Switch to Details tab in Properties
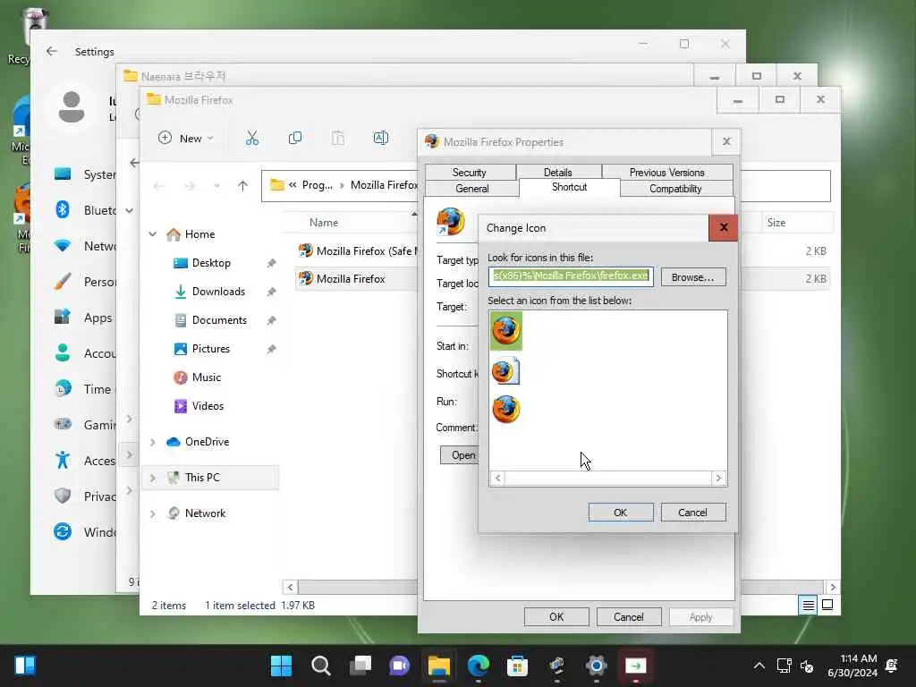Image resolution: width=916 pixels, height=687 pixels. [x=558, y=173]
